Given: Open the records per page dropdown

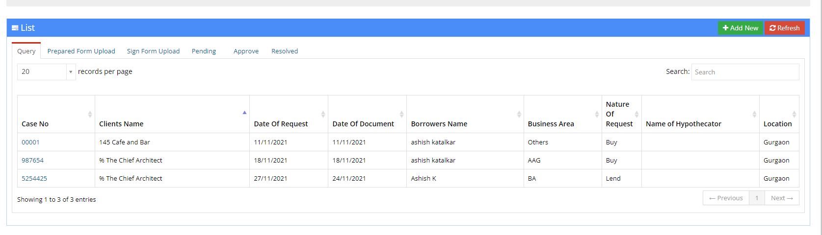Looking at the screenshot, I should 47,71.
